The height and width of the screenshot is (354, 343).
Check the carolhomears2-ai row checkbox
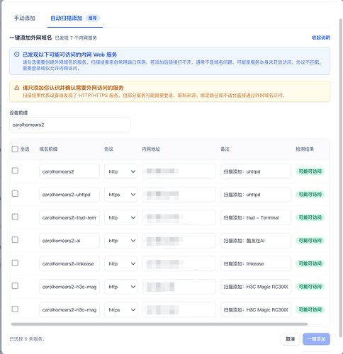point(15,240)
